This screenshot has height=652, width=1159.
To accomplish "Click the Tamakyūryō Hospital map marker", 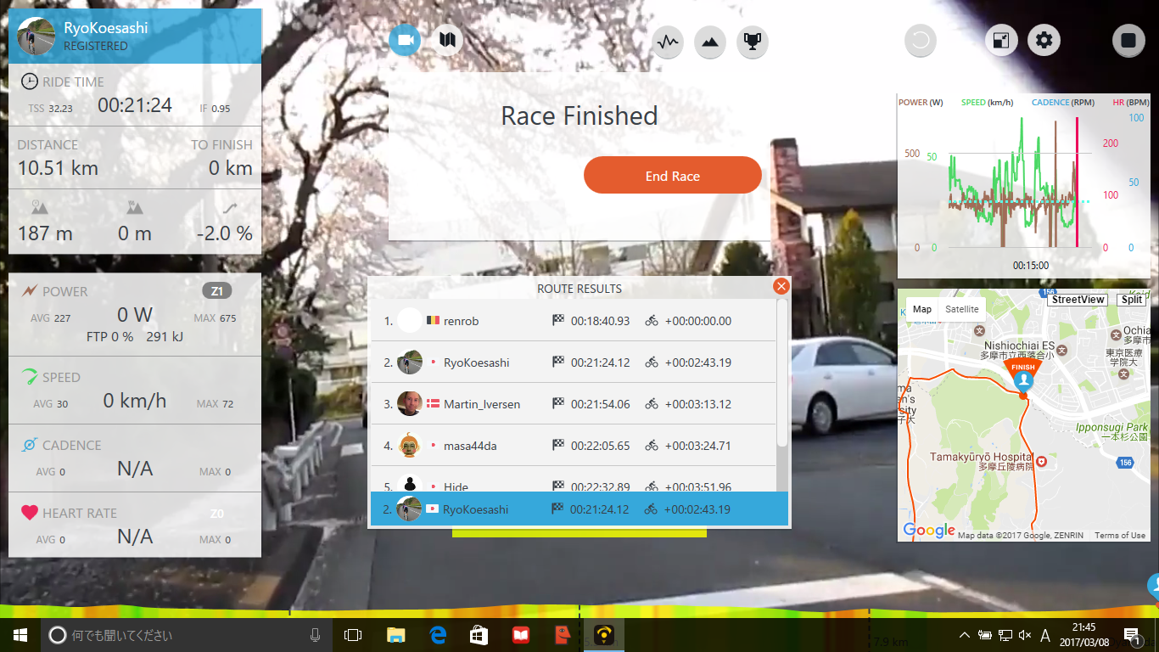I will pos(1041,460).
